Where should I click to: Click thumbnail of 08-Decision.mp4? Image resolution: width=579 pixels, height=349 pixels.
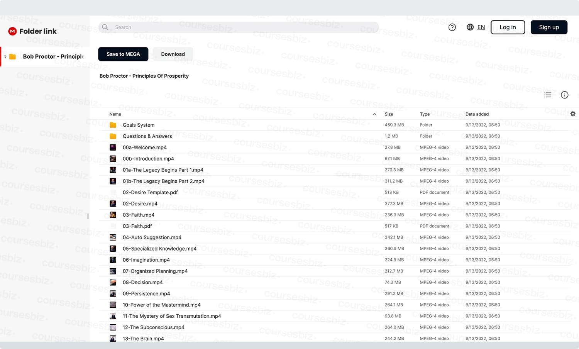point(113,282)
